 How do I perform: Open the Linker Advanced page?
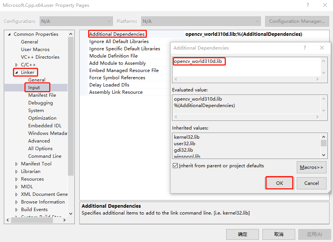pyautogui.click(x=39, y=141)
